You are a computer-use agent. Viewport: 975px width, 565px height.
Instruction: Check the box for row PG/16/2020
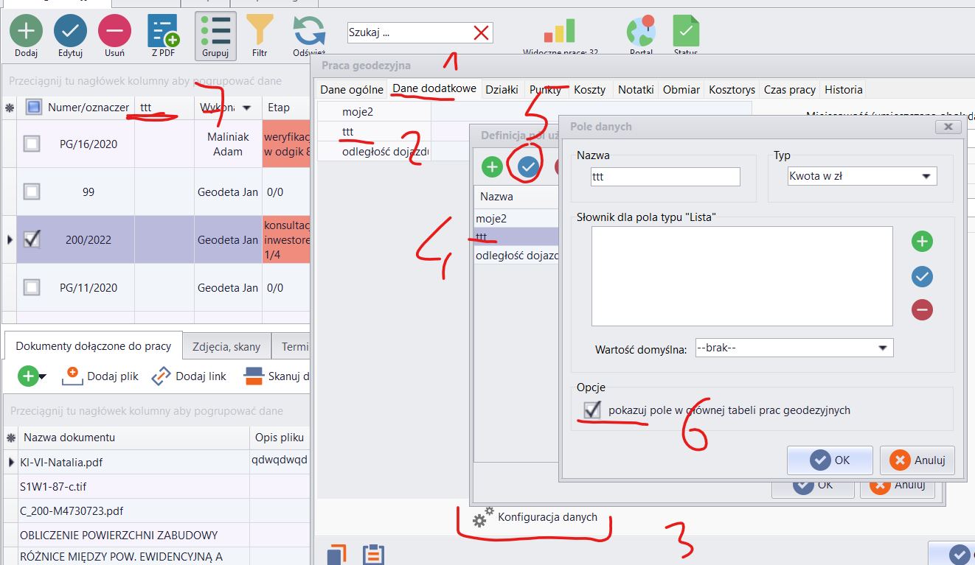point(32,144)
